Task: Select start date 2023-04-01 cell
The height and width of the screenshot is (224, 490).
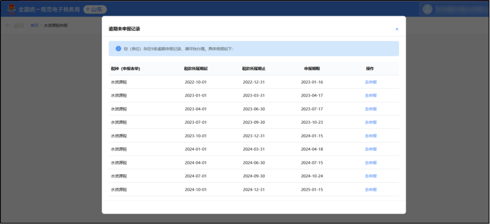Action: (x=196, y=109)
